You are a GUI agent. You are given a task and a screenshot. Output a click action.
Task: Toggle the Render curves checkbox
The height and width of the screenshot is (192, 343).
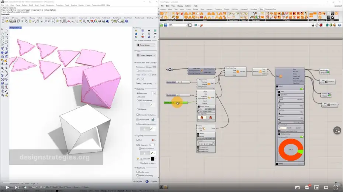click(138, 172)
